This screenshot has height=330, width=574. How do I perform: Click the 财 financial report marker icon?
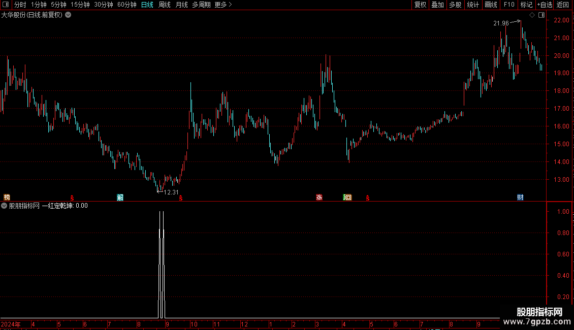[520, 197]
